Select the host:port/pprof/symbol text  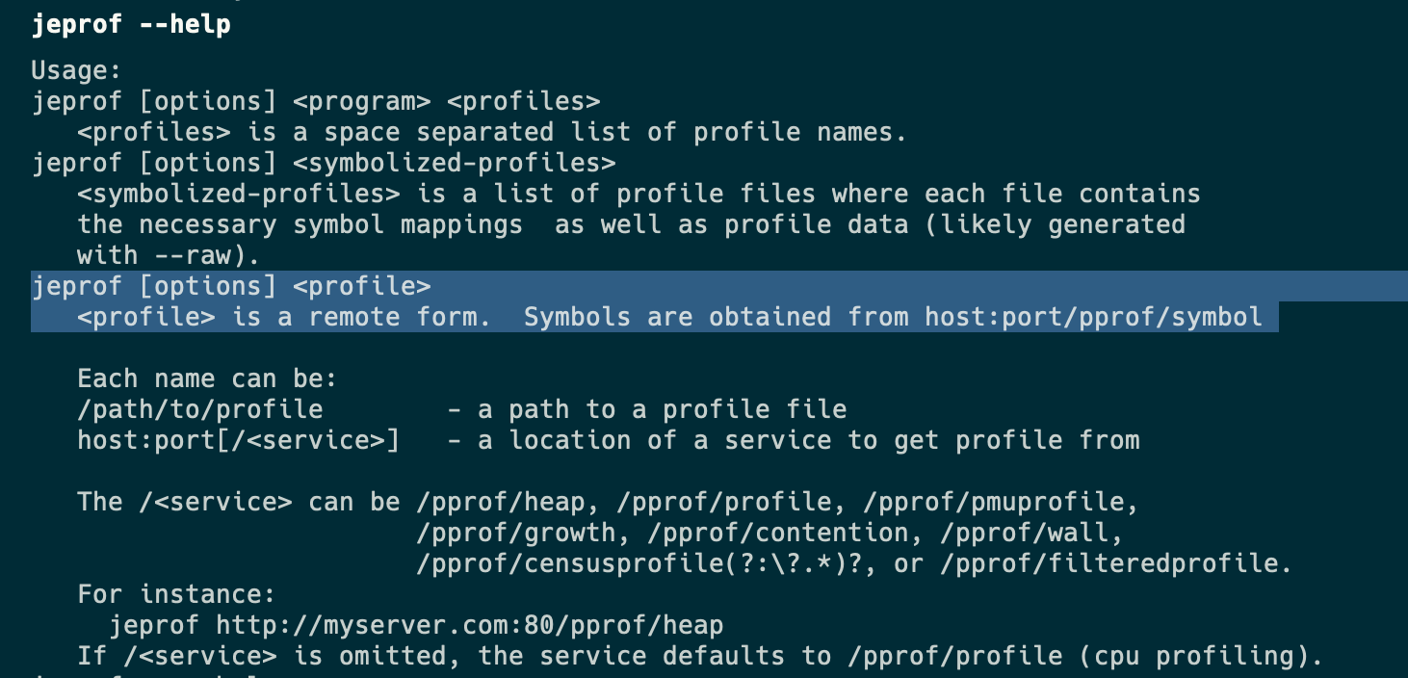click(1093, 316)
